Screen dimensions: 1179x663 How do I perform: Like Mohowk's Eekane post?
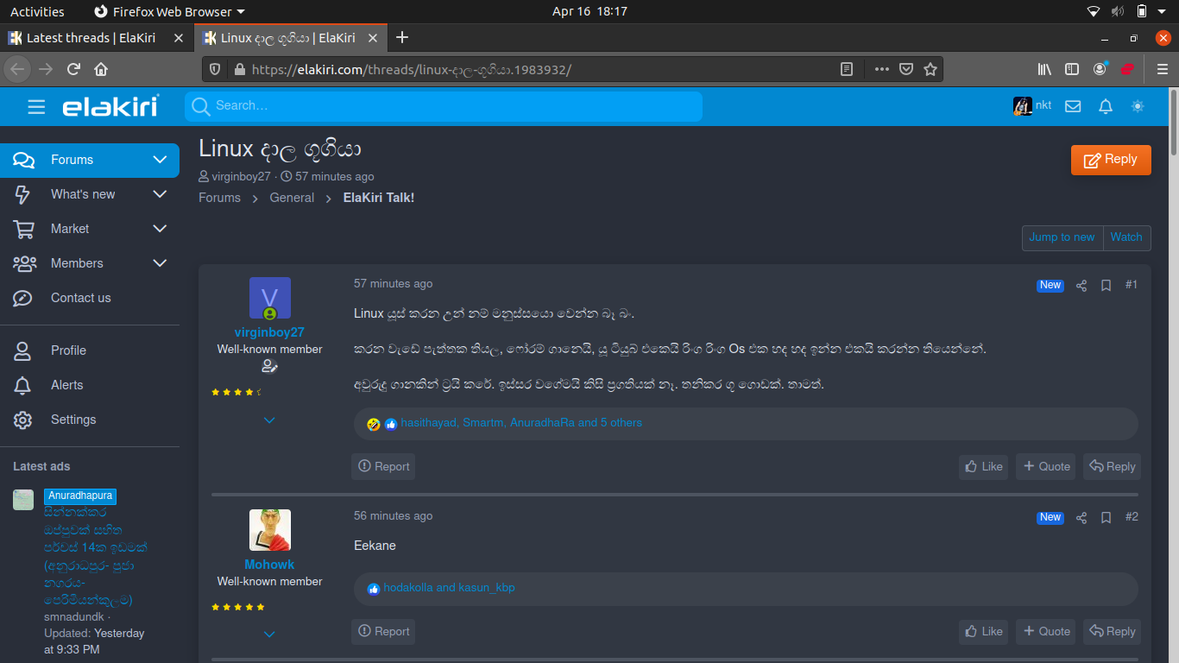tap(984, 632)
